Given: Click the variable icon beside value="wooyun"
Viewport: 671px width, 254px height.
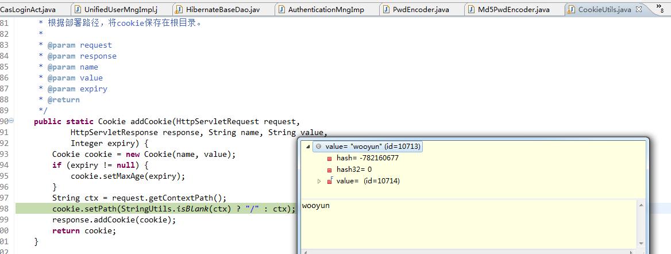Looking at the screenshot, I should 318,147.
